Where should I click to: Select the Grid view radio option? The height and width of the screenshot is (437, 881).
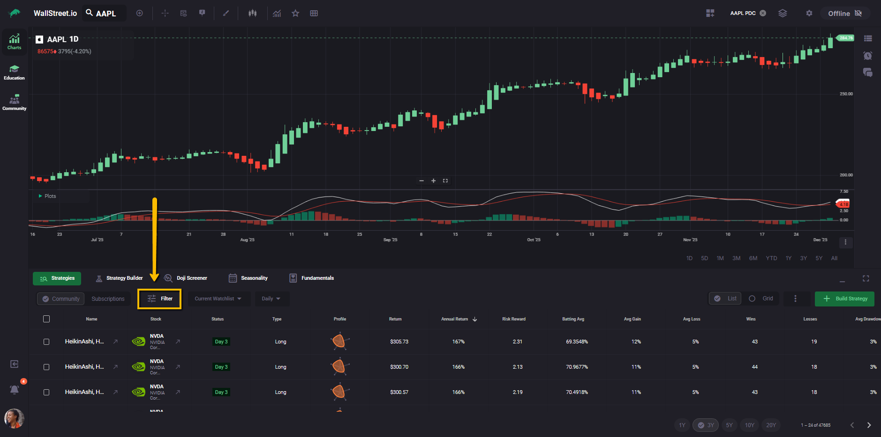tap(753, 299)
